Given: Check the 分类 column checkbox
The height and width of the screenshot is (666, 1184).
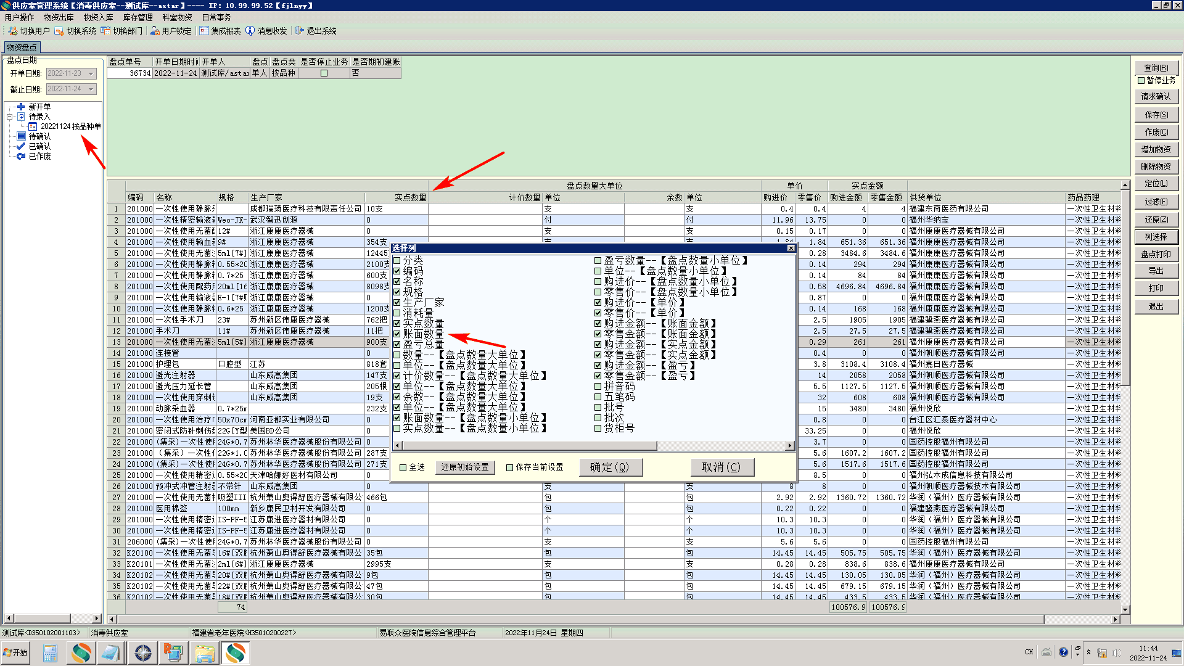Looking at the screenshot, I should pos(397,260).
